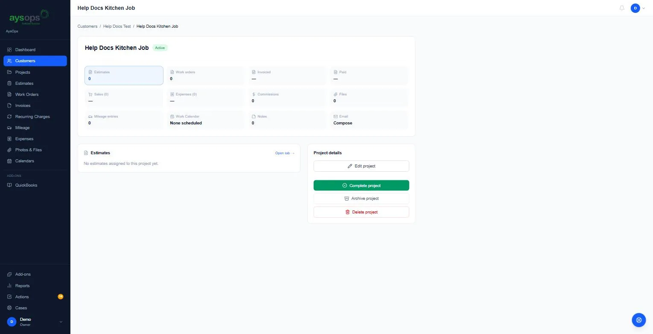This screenshot has width=653, height=334.
Task: Select the Expenses (0) tile
Action: tap(206, 98)
